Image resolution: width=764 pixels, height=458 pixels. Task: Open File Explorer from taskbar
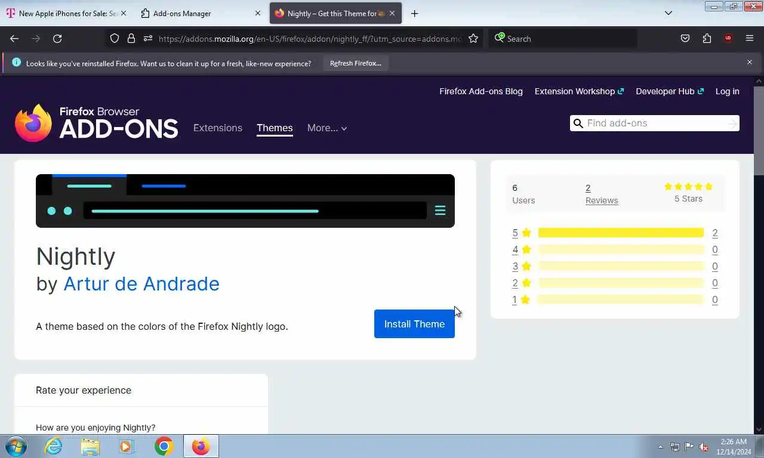point(90,446)
